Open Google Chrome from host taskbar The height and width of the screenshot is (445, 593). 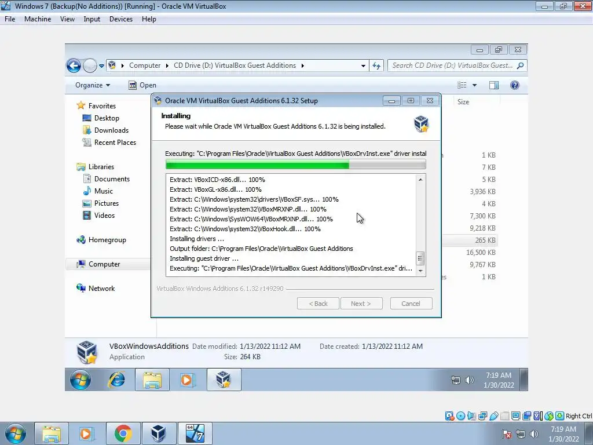(123, 433)
